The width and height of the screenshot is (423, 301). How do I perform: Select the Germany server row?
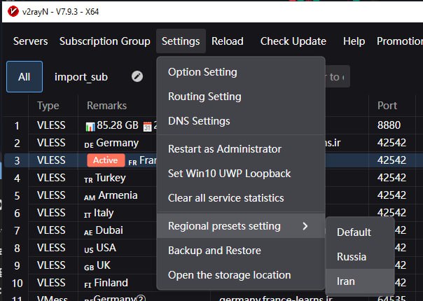[118, 143]
